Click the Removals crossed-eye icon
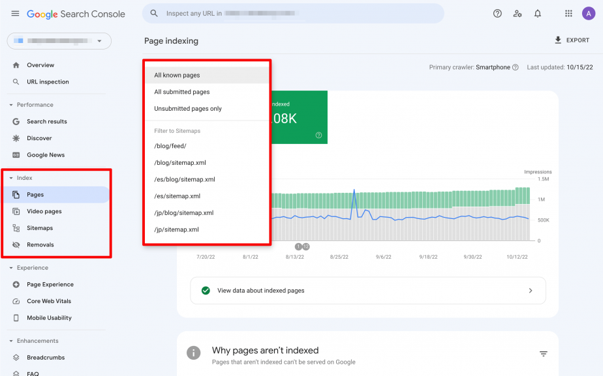This screenshot has height=376, width=603. (x=16, y=244)
